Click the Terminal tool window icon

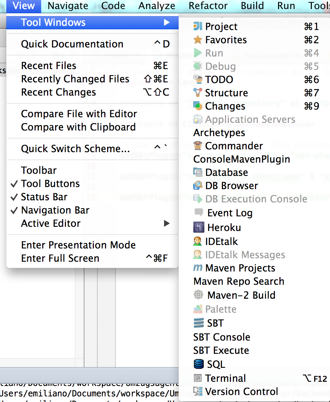(198, 378)
